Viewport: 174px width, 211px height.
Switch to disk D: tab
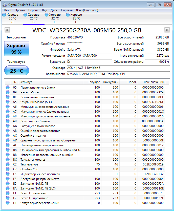point(34,18)
